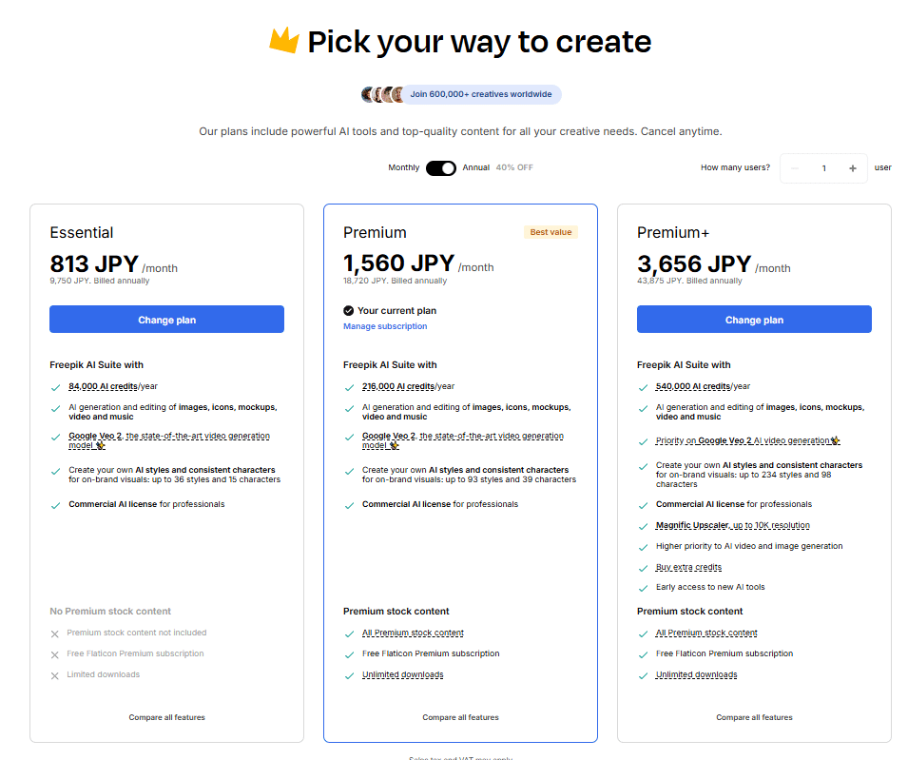Select Change plan for the Premium+ plan
This screenshot has width=908, height=760.
[754, 319]
